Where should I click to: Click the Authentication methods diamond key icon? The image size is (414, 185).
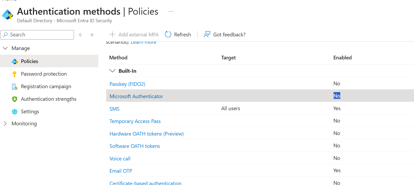tap(8, 15)
